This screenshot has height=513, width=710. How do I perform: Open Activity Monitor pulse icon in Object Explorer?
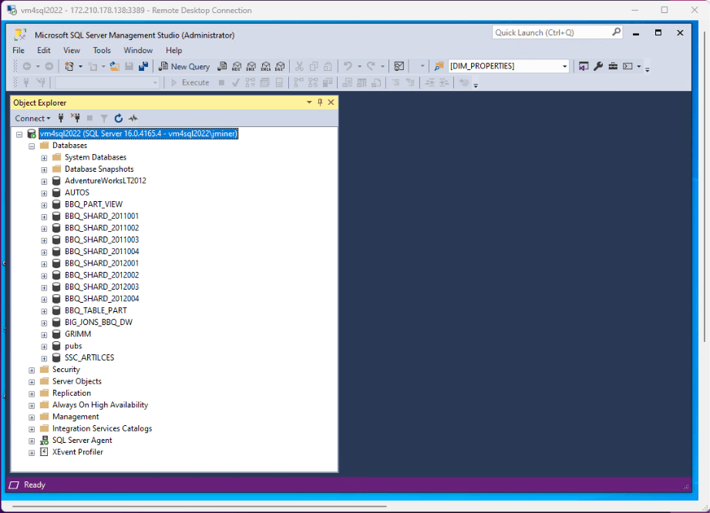(x=133, y=118)
